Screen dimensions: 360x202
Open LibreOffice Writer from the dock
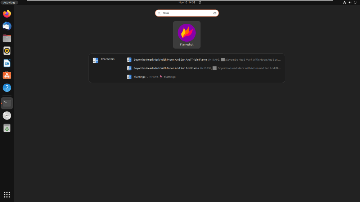point(7,63)
